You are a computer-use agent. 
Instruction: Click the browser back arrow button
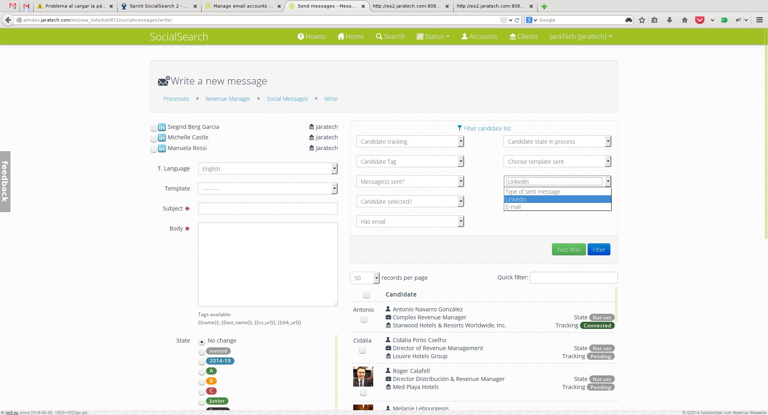tap(8, 20)
